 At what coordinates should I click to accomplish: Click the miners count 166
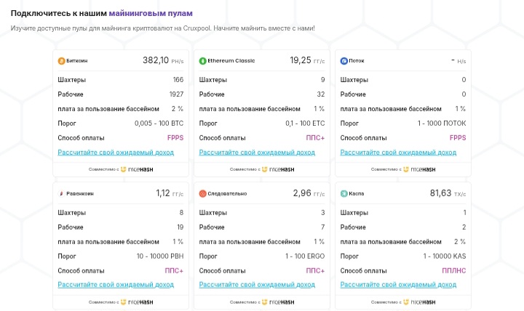pyautogui.click(x=178, y=80)
